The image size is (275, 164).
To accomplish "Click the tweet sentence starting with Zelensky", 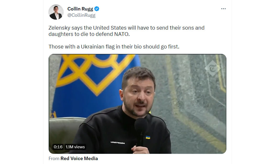I will pyautogui.click(x=126, y=31).
